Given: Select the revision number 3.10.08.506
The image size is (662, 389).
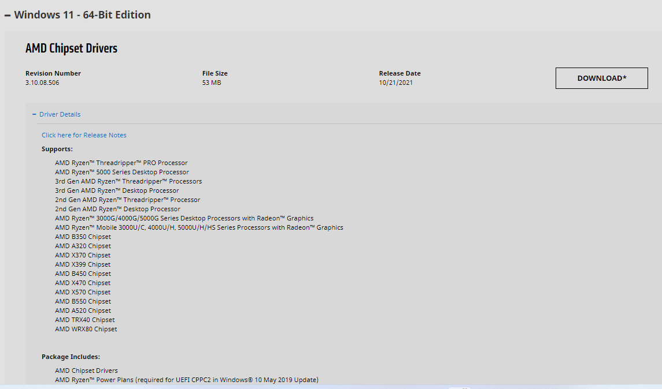Looking at the screenshot, I should click(x=42, y=83).
